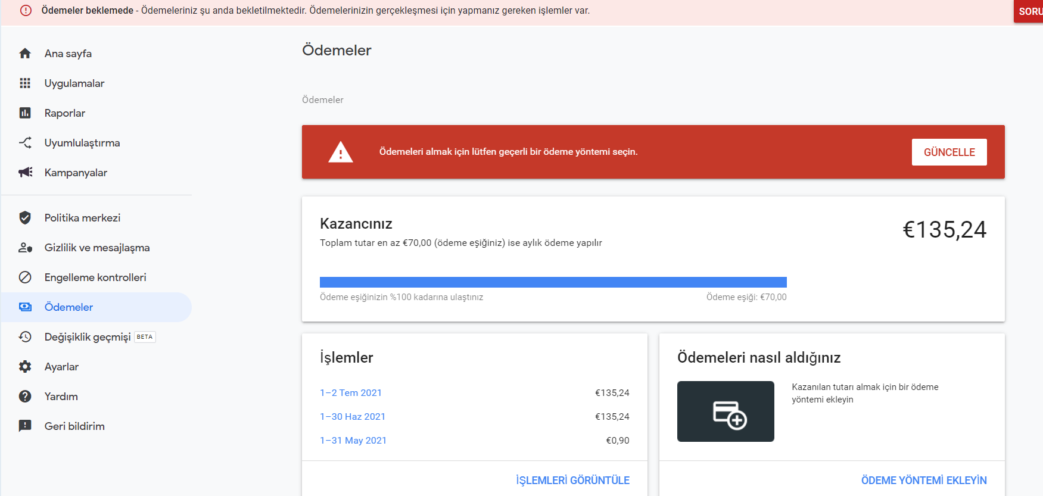
Task: Click the Değişiklik geçmişi history icon
Action: point(25,337)
